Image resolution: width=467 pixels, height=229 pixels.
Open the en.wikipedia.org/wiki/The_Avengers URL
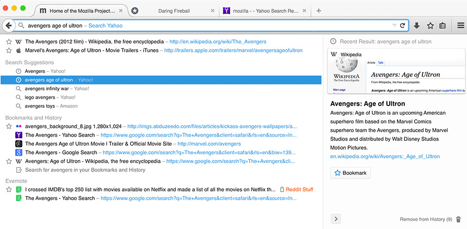coord(217,42)
